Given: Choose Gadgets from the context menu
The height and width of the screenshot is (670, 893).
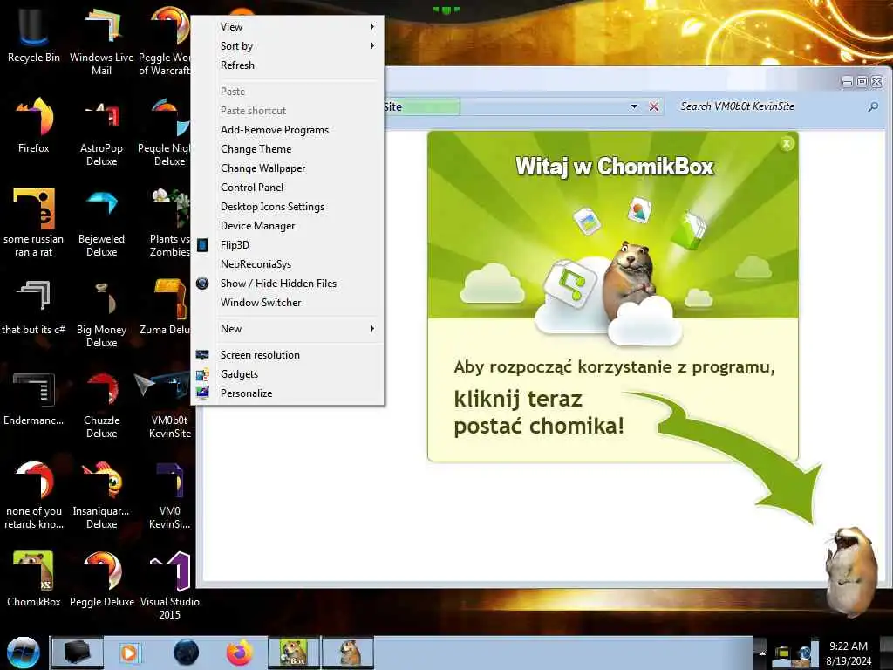Looking at the screenshot, I should tap(288, 374).
